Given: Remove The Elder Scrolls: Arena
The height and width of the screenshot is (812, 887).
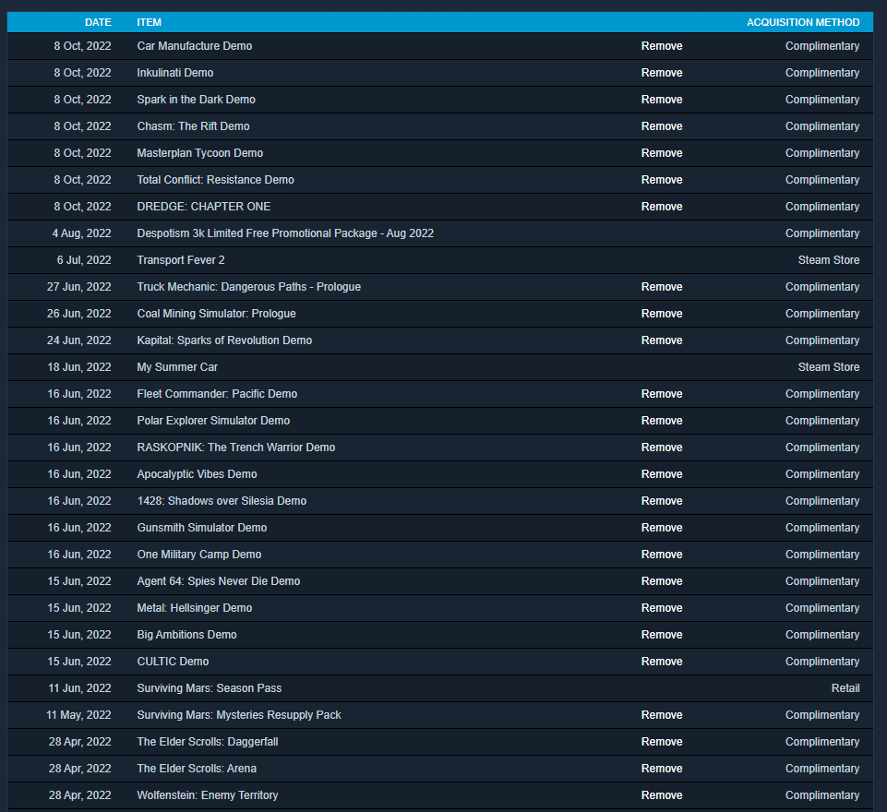Looking at the screenshot, I should [661, 769].
